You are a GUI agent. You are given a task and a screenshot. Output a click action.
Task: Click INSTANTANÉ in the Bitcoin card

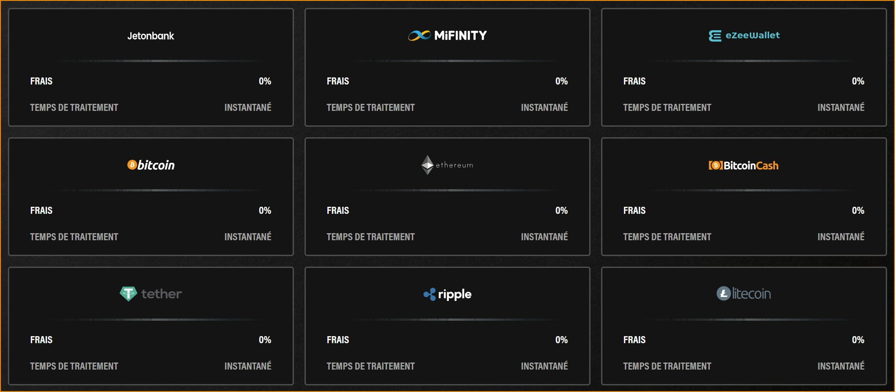248,237
